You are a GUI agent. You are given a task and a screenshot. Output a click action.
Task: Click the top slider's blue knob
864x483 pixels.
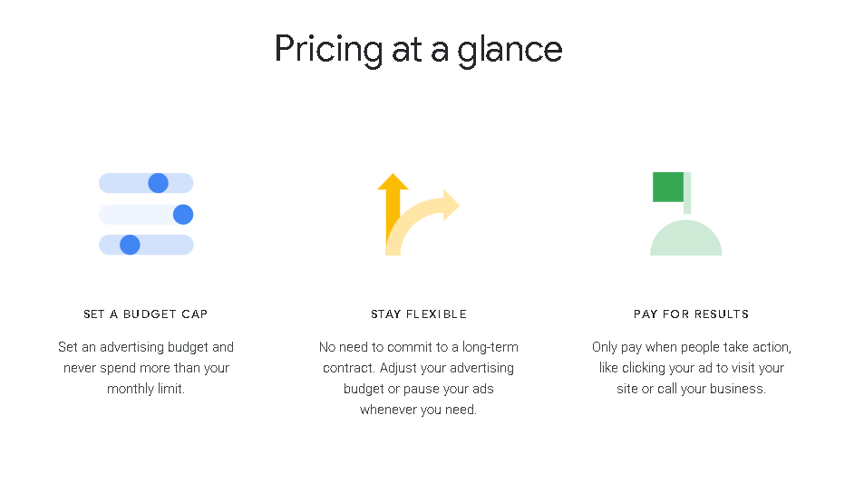158,183
